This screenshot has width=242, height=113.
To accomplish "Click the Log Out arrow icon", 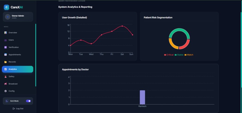I will point(14,108).
